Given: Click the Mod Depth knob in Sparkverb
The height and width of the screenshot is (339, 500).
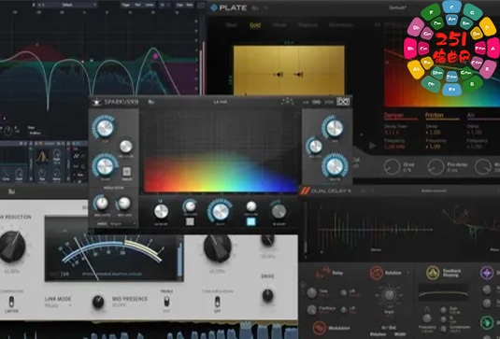Looking at the screenshot, I should click(102, 204).
